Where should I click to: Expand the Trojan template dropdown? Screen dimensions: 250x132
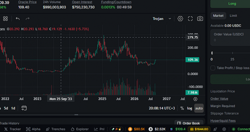[x=162, y=19]
